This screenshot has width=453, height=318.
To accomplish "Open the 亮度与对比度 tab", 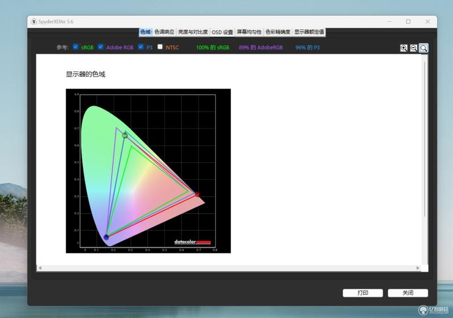I will coord(193,32).
